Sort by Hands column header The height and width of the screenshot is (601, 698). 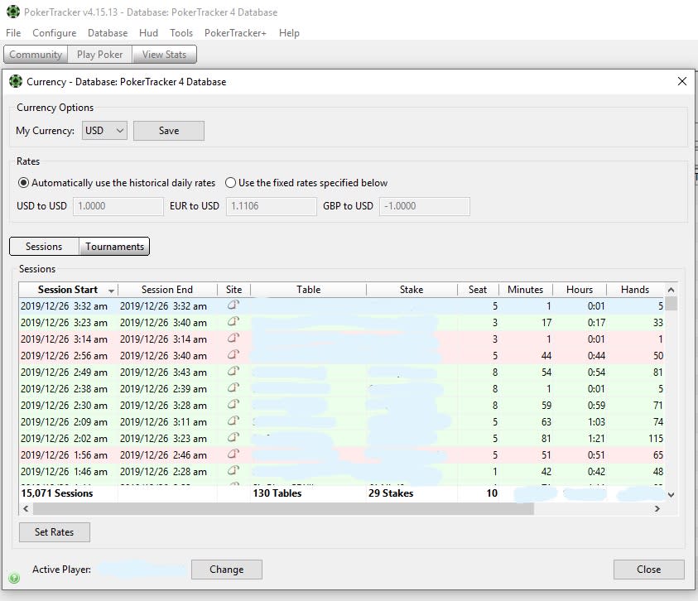pyautogui.click(x=635, y=290)
